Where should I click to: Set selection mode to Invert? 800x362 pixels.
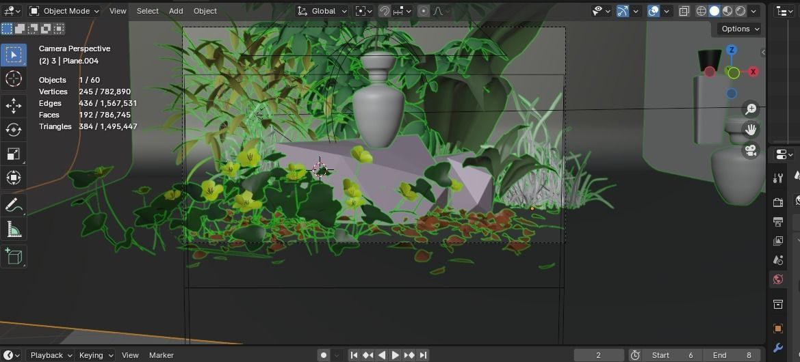pyautogui.click(x=46, y=29)
